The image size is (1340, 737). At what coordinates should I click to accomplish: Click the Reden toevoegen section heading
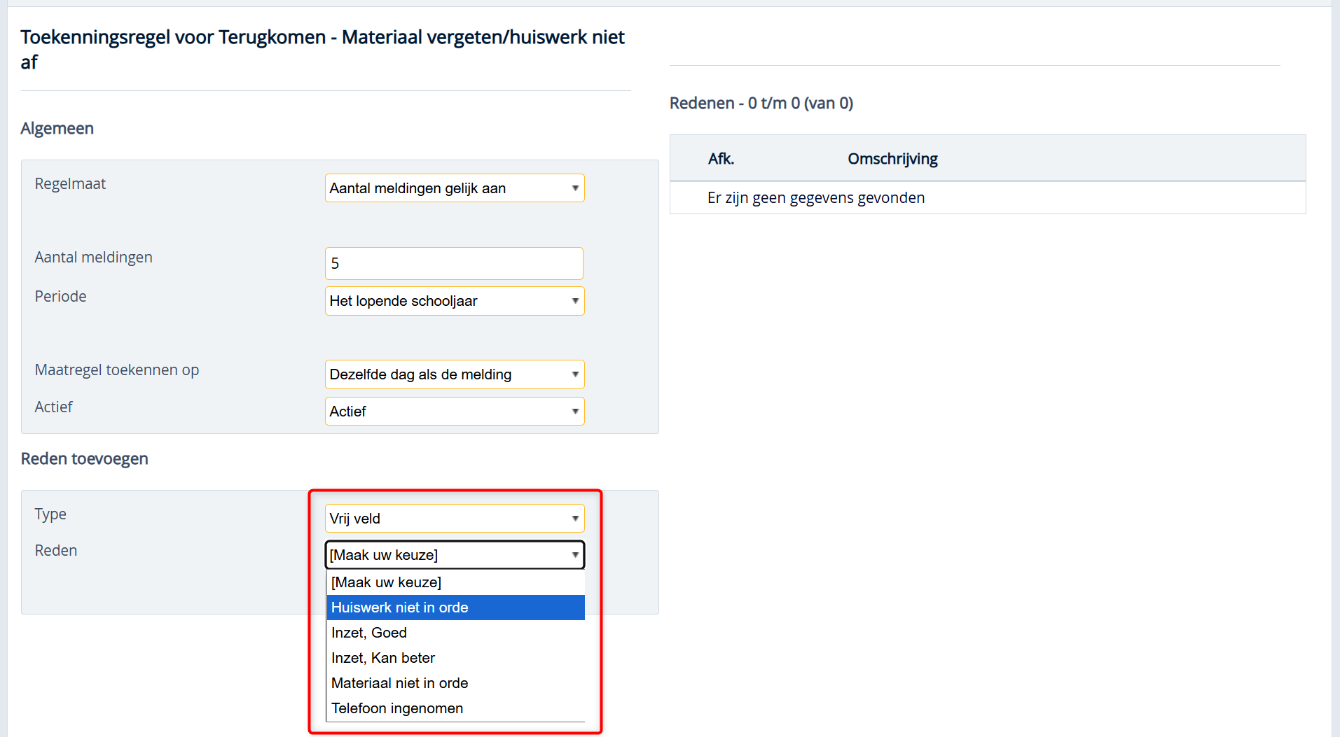click(x=85, y=459)
